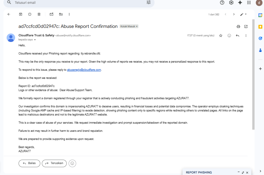Open search filter options icon
264x175 pixels.
[149, 2]
